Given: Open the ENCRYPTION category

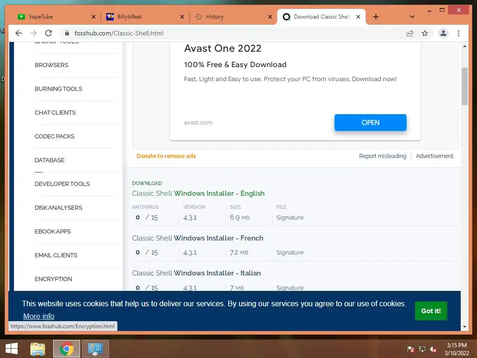Looking at the screenshot, I should tap(53, 279).
